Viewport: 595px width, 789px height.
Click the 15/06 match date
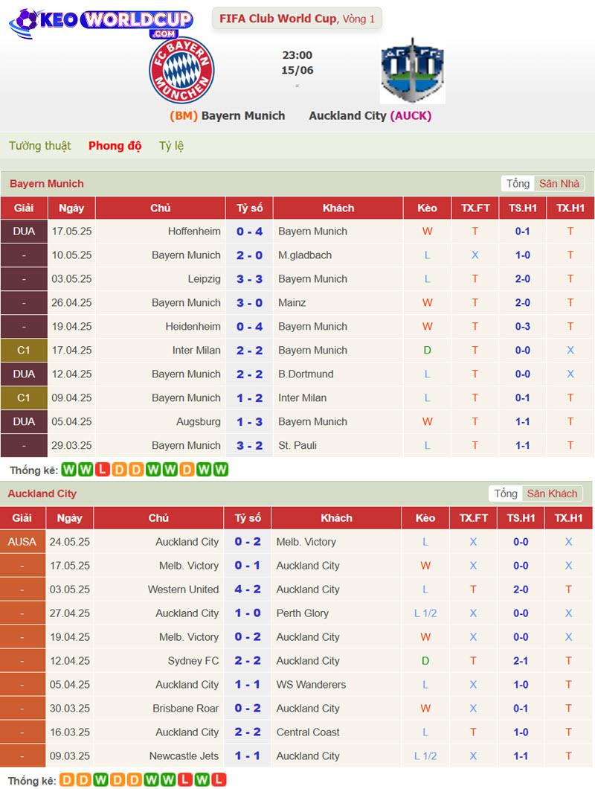(x=297, y=71)
